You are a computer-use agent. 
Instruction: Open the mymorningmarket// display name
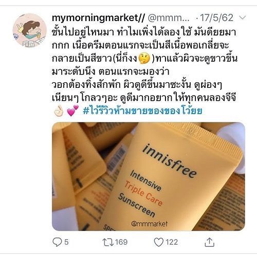(x=98, y=18)
